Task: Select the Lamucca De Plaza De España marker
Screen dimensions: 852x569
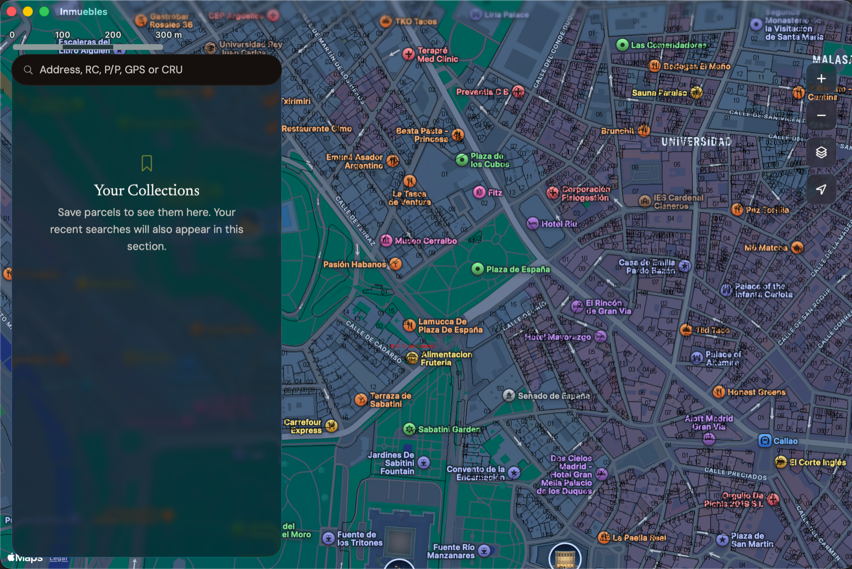Action: 409,325
